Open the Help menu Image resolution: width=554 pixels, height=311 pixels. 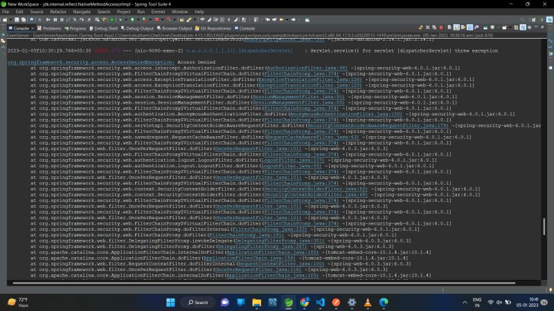coord(199,12)
